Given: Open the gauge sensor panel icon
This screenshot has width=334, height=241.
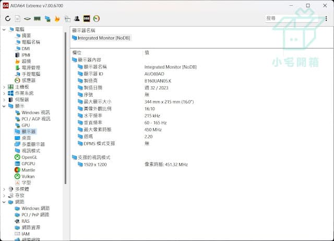Looking at the screenshot, I should pos(97,19).
